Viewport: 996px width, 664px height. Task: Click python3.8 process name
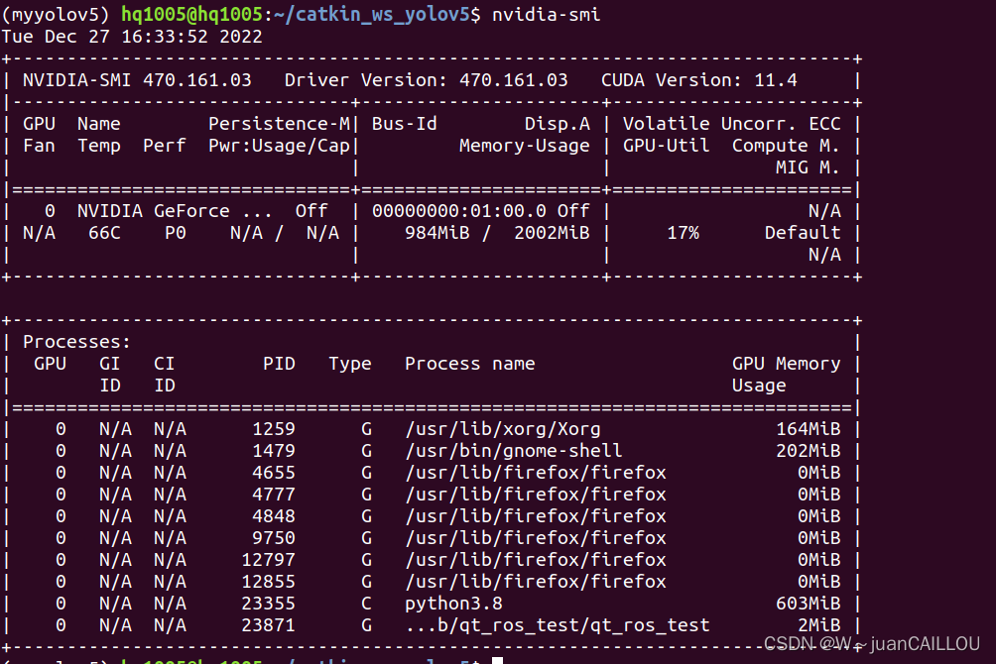(453, 604)
